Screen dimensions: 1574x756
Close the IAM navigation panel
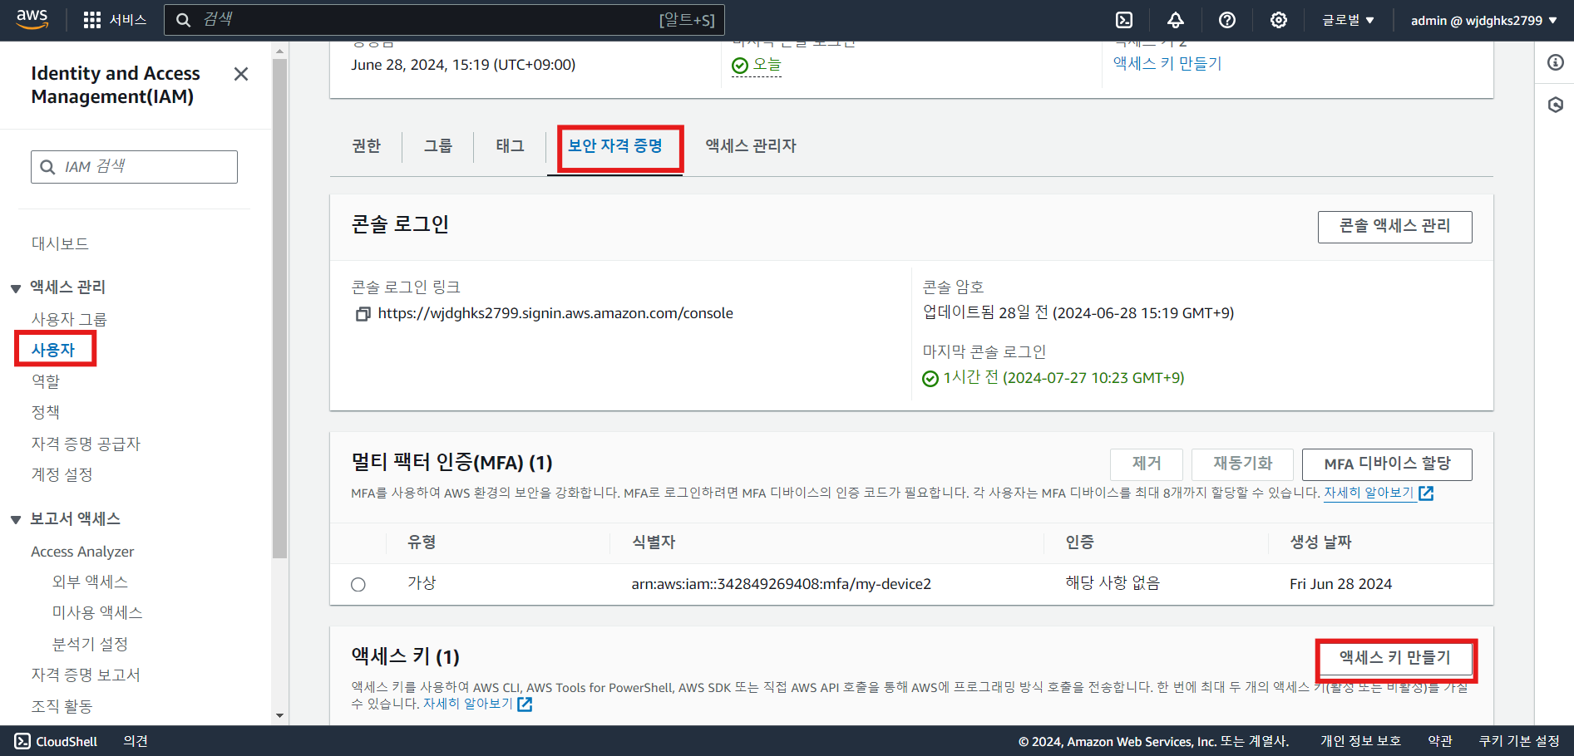pos(241,74)
